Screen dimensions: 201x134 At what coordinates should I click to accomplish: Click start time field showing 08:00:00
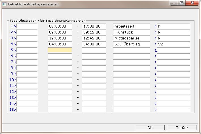[60, 26]
